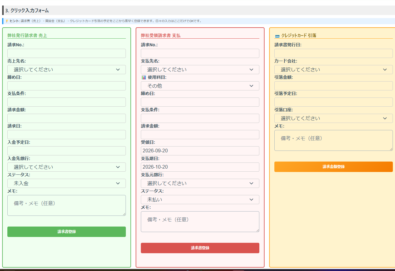Screen dimensions: 395x271
Task: Click the credit card icon in クレジットカード引落 header
Action: (x=277, y=36)
